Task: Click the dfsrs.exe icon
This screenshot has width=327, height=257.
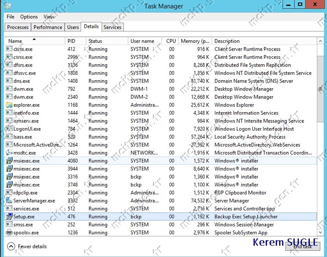Action: point(9,65)
